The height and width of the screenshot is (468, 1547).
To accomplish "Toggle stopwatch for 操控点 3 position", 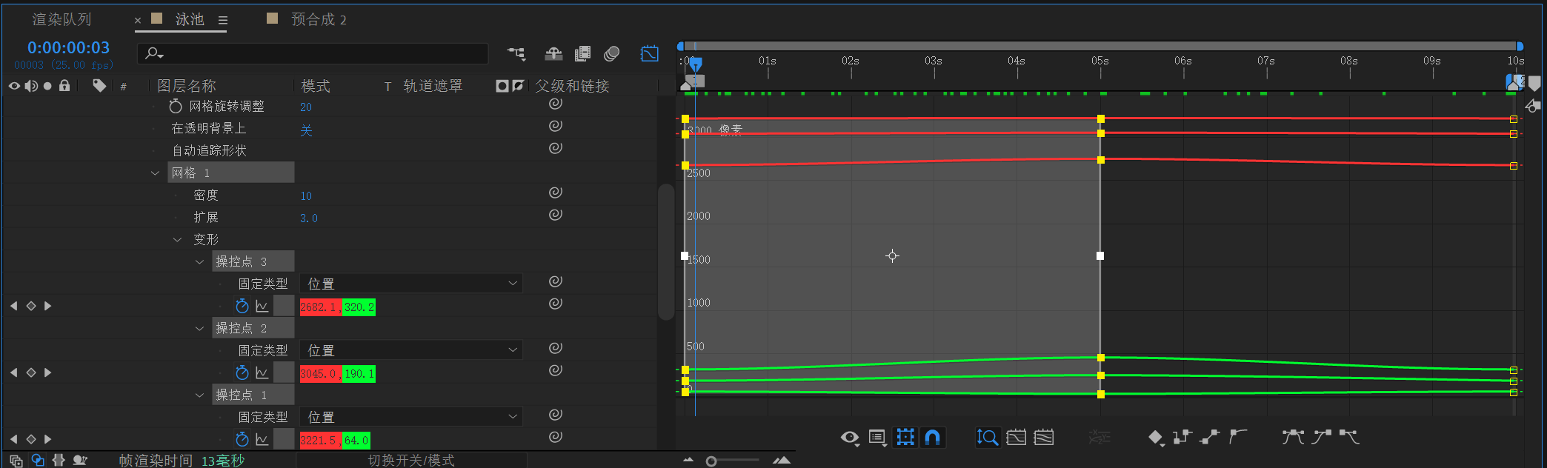I will (x=242, y=306).
